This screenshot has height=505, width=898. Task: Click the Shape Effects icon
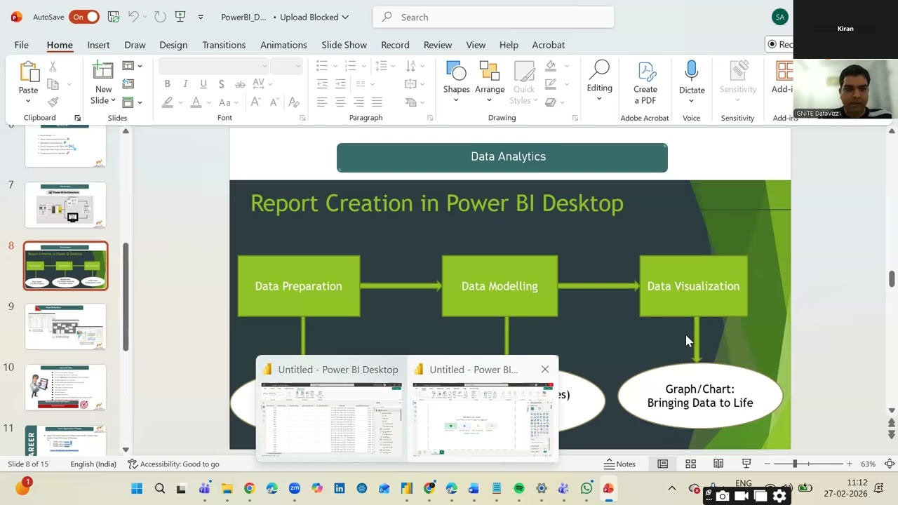coord(551,102)
